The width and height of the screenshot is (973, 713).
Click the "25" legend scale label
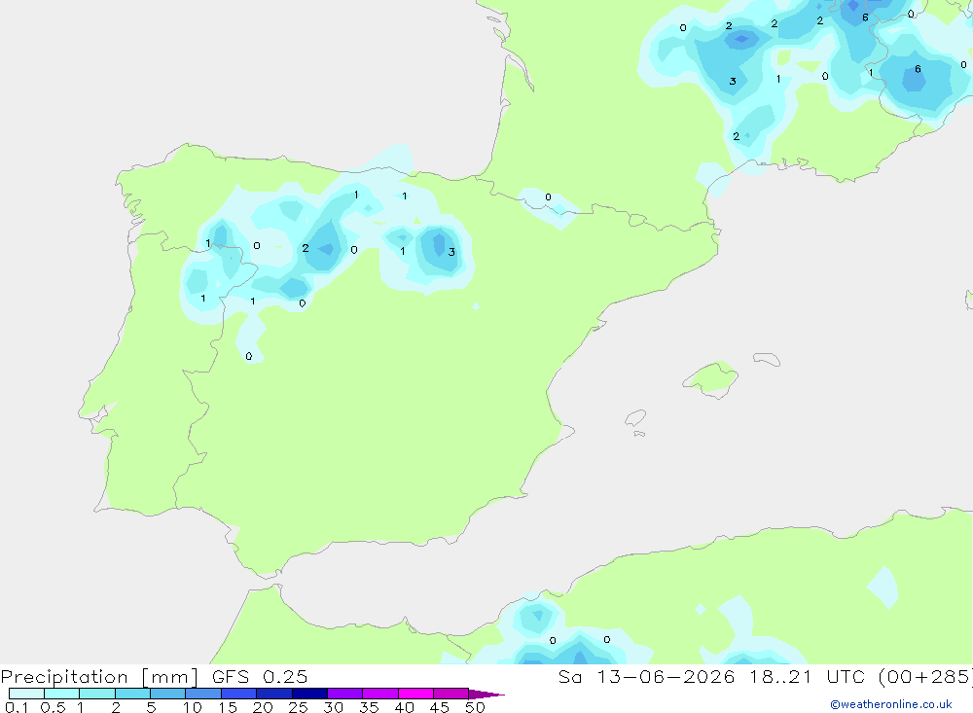point(298,707)
